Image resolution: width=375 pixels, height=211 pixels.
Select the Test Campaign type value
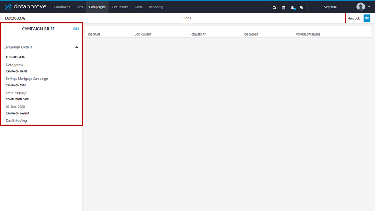[17, 93]
